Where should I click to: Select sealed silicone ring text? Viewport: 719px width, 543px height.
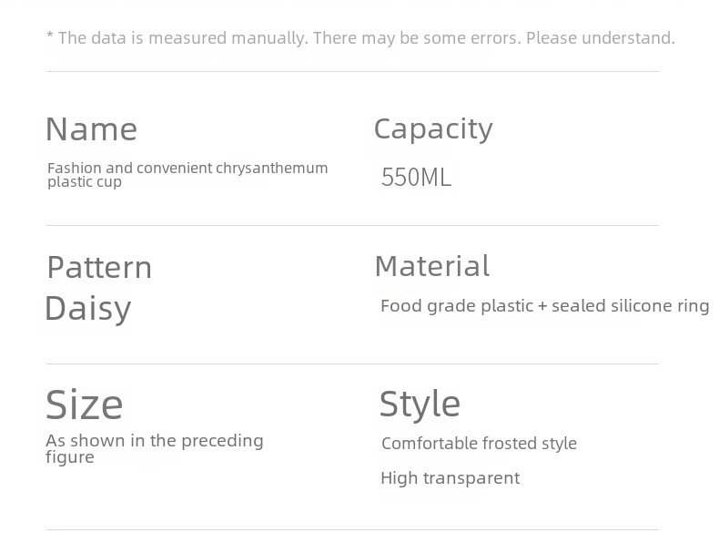(x=631, y=306)
